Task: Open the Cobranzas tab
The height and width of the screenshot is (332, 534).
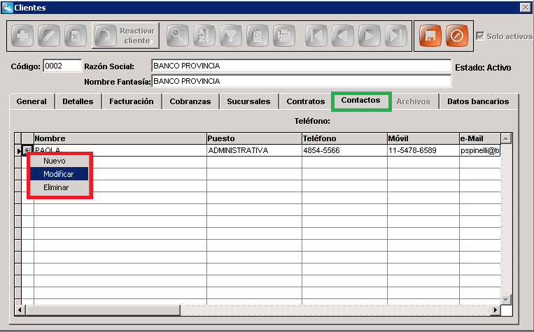Action: pos(190,101)
